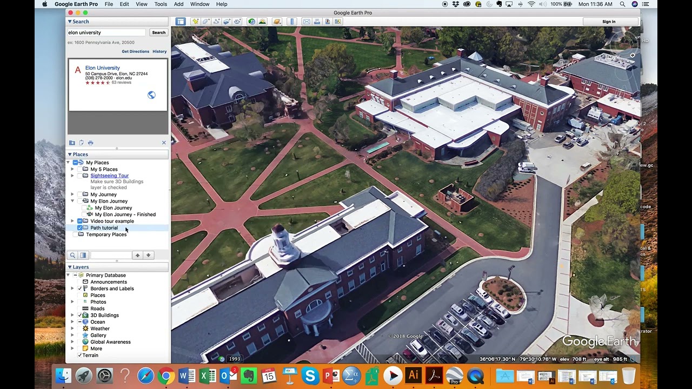The width and height of the screenshot is (692, 389).
Task: Open the File menu
Action: 109,4
